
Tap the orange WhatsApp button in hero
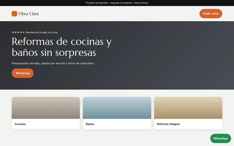coord(23,73)
